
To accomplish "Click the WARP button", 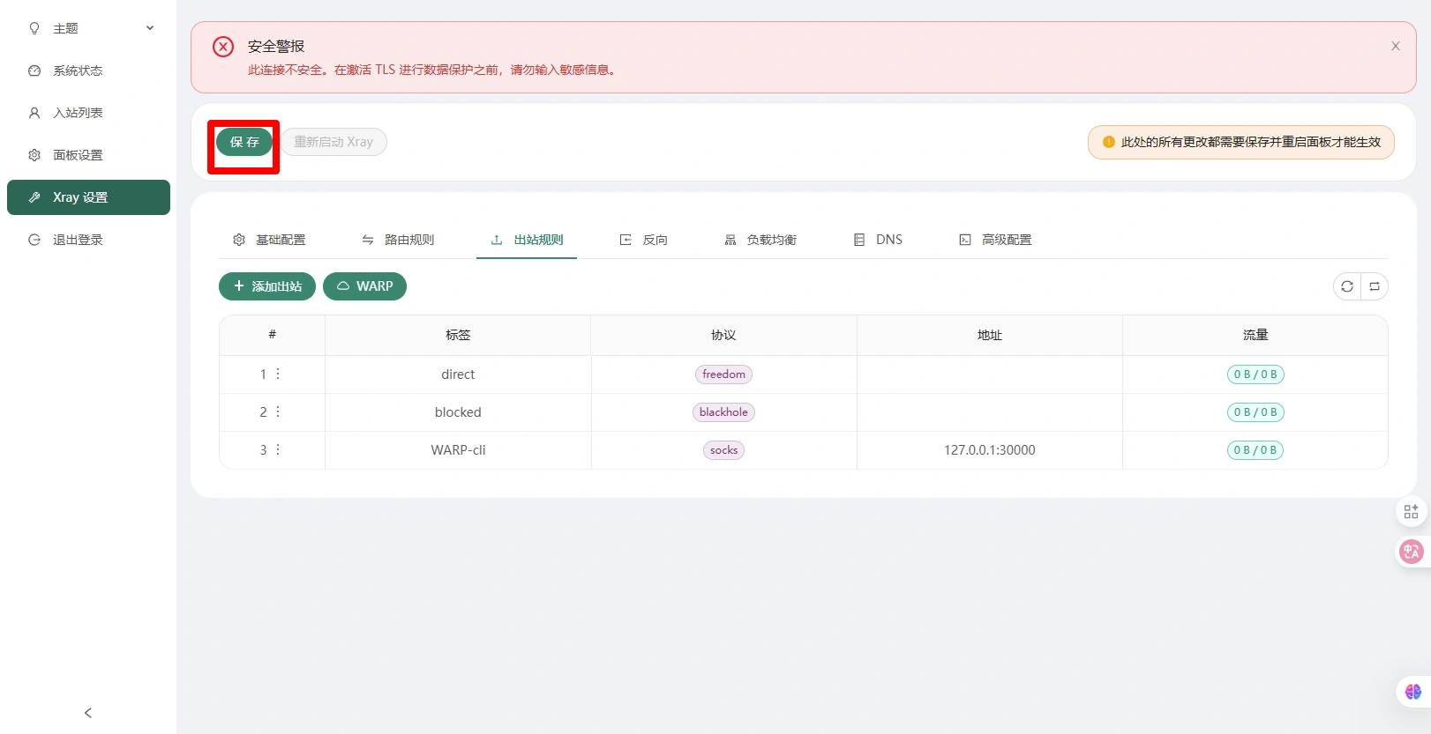I will (364, 286).
